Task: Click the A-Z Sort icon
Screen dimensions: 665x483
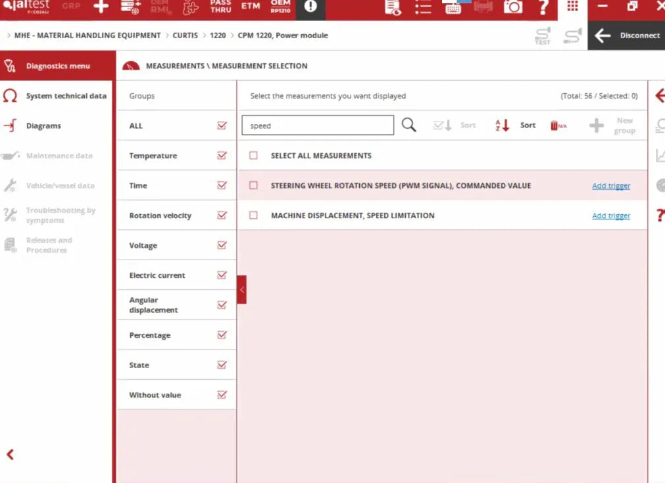Action: click(x=503, y=126)
